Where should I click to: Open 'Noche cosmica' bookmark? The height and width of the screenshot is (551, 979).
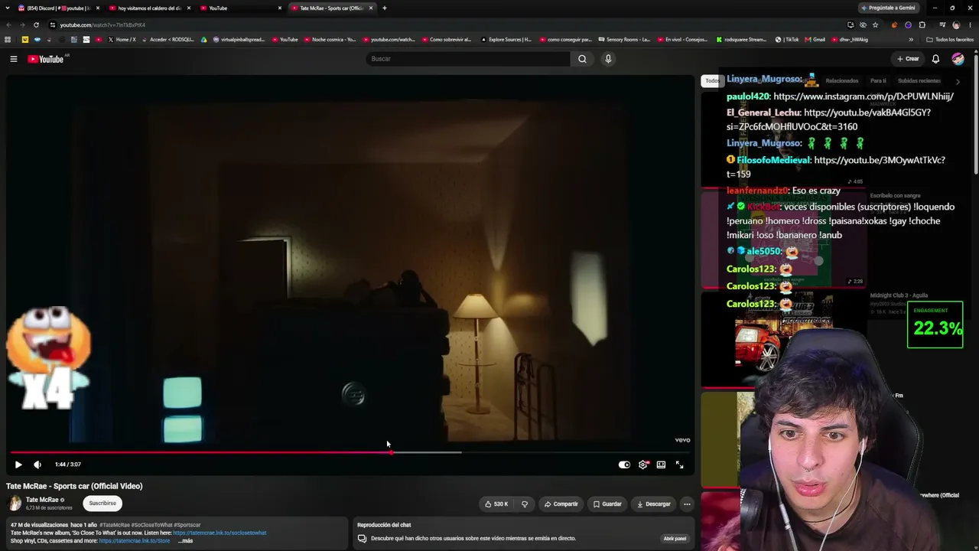click(x=330, y=39)
